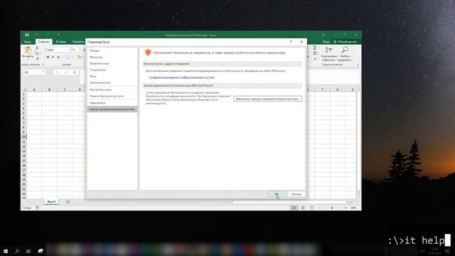Click the Fill Color bucket icon
455x256 pixels.
(x=78, y=57)
